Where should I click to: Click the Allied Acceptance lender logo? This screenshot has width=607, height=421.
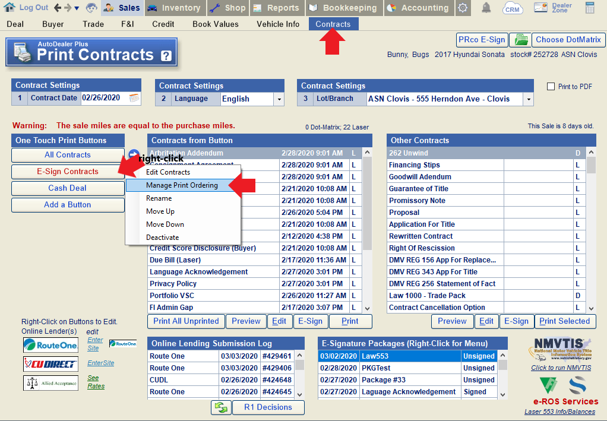(x=50, y=383)
